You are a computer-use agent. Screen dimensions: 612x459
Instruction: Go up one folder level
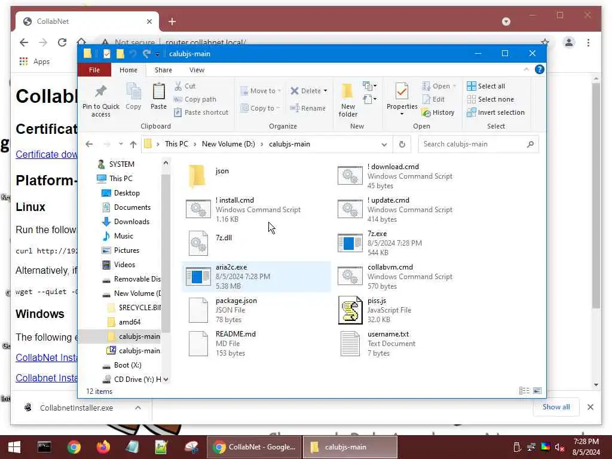(x=133, y=145)
